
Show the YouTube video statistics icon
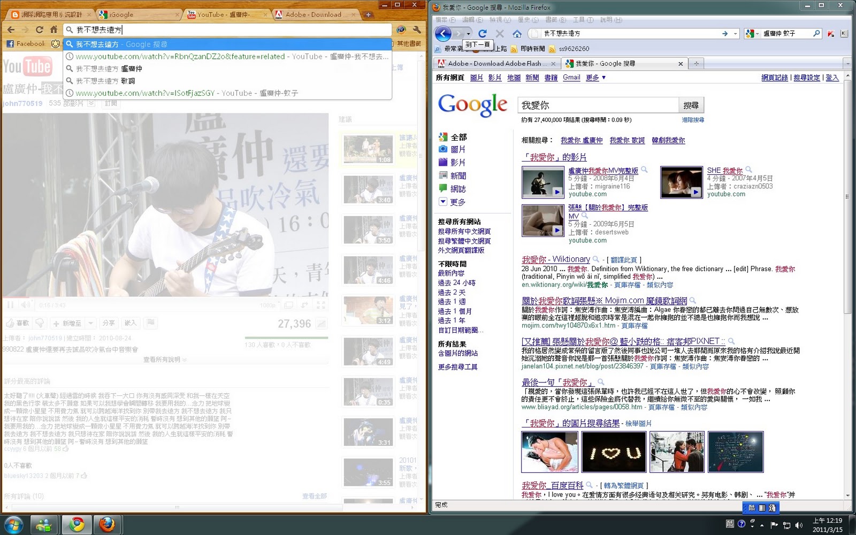(x=321, y=324)
